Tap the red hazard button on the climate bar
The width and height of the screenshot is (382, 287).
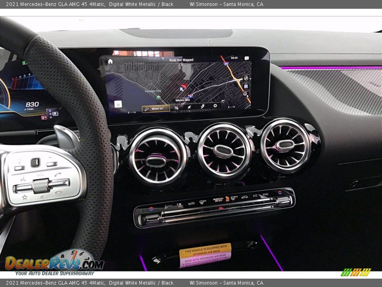(x=221, y=208)
